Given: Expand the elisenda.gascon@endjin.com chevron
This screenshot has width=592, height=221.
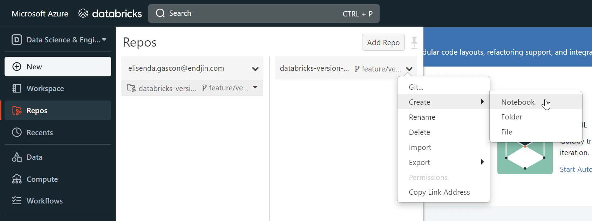Looking at the screenshot, I should tap(255, 69).
